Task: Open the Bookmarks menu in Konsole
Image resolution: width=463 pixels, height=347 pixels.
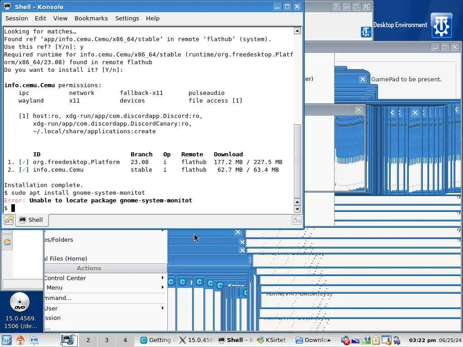Action: pos(91,18)
